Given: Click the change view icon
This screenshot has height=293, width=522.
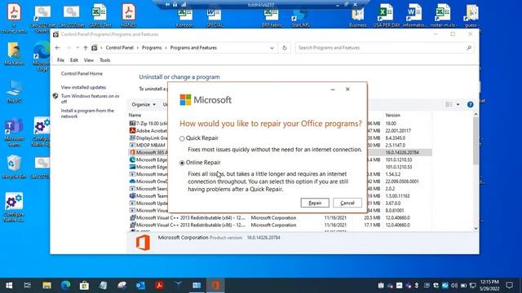Looking at the screenshot, I should (449, 105).
